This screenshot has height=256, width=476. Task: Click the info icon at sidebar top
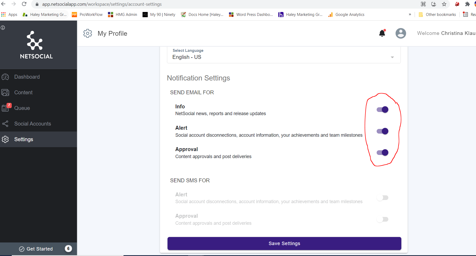click(x=3, y=28)
